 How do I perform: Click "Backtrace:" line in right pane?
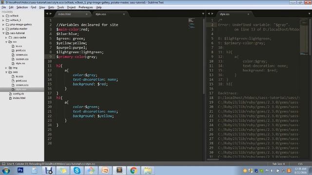click(x=228, y=93)
